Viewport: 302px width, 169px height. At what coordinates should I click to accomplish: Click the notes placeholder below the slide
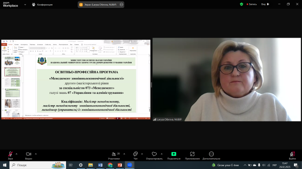tap(37, 115)
